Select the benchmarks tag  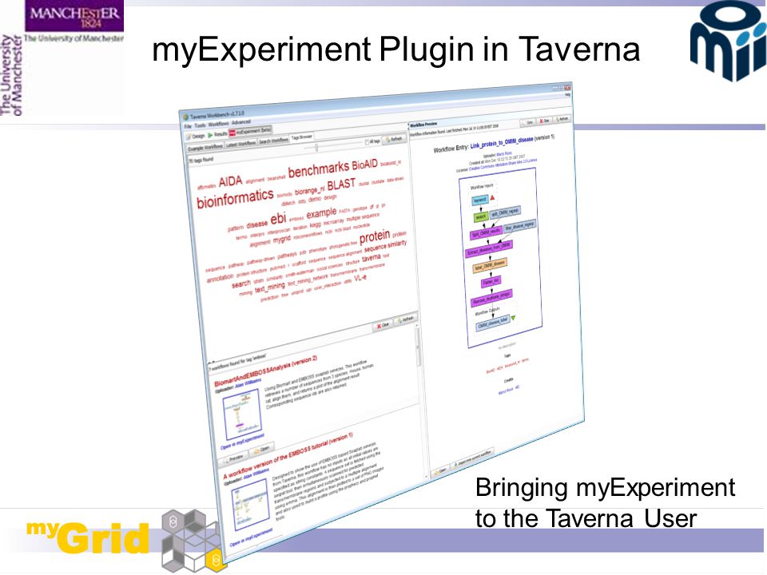319,169
